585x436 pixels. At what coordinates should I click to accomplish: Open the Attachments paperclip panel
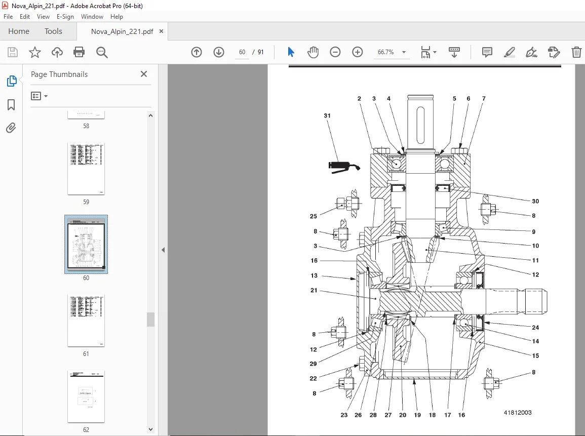(x=11, y=128)
